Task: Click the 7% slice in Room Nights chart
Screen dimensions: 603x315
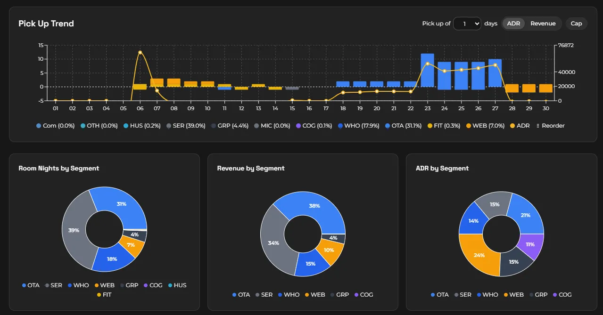Action: [x=131, y=245]
